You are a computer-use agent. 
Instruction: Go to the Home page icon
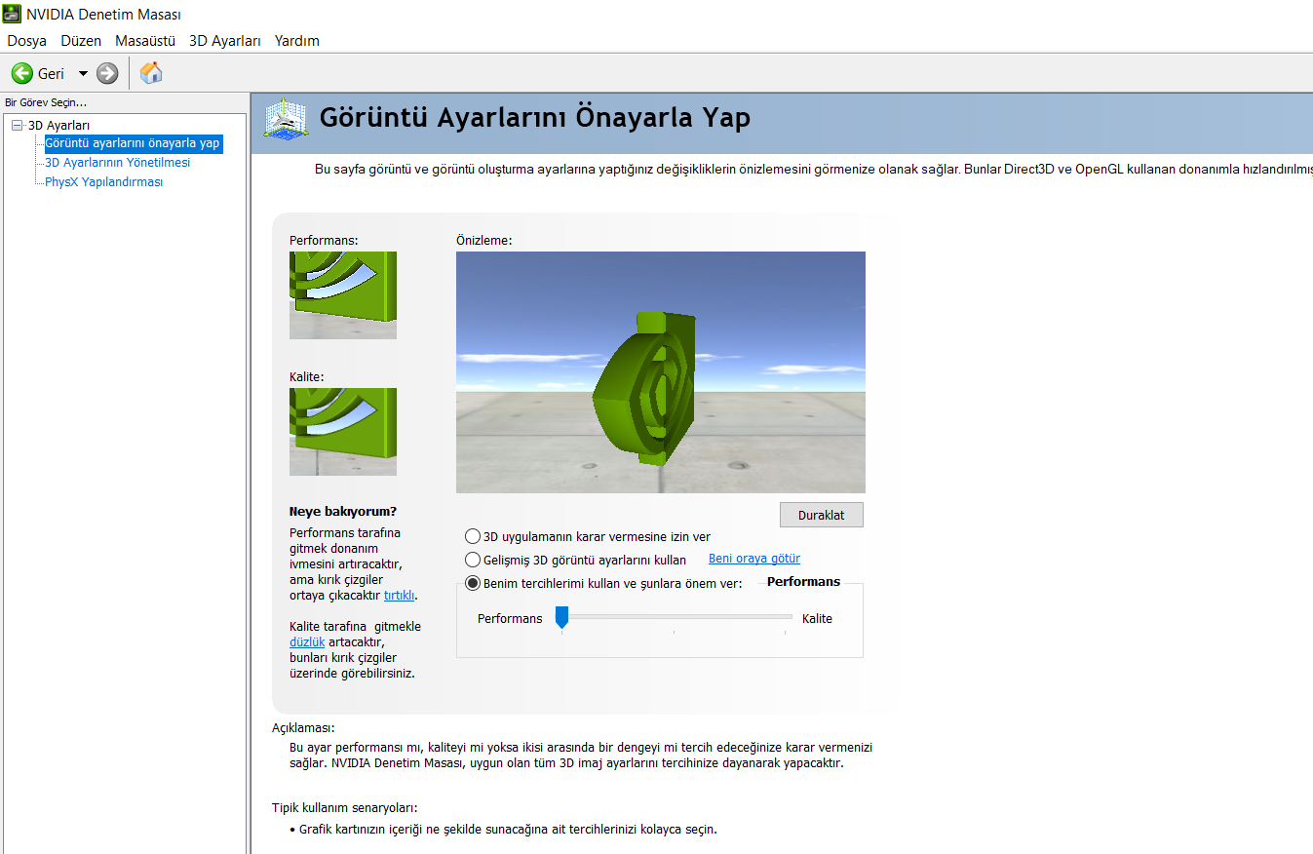[x=151, y=73]
